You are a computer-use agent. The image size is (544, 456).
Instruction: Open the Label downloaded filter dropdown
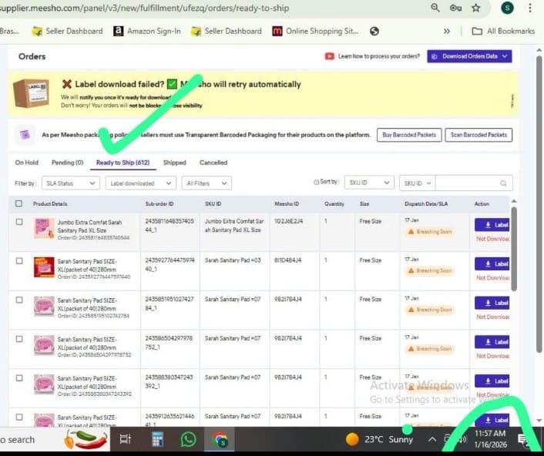point(141,183)
